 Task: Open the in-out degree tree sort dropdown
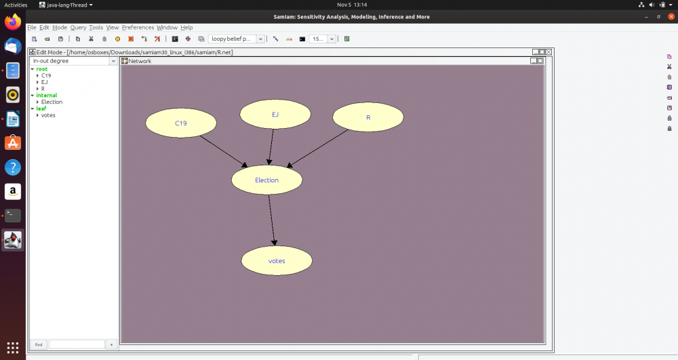[113, 61]
